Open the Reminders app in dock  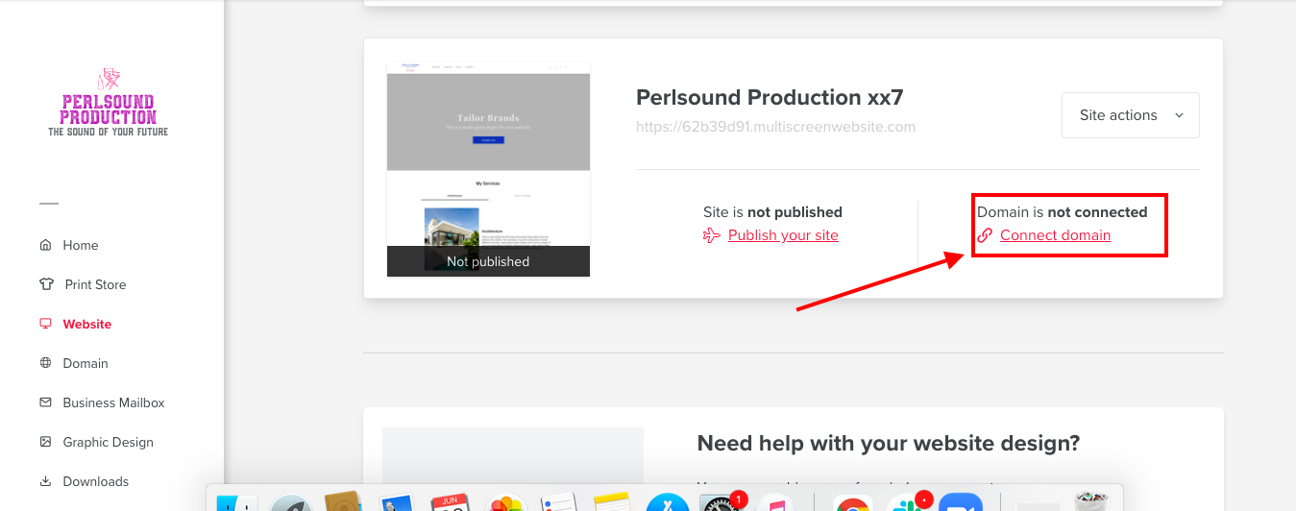point(557,503)
